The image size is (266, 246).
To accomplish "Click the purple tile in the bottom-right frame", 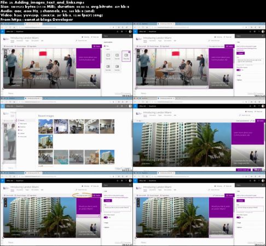I will point(221,207).
